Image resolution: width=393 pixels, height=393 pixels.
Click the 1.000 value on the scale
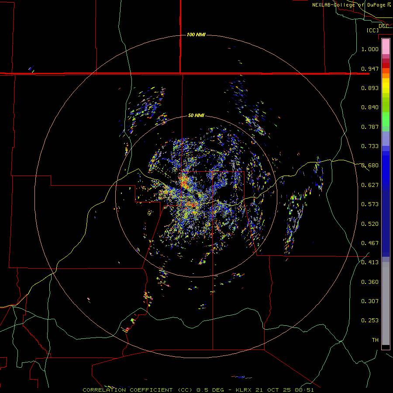[x=370, y=49]
